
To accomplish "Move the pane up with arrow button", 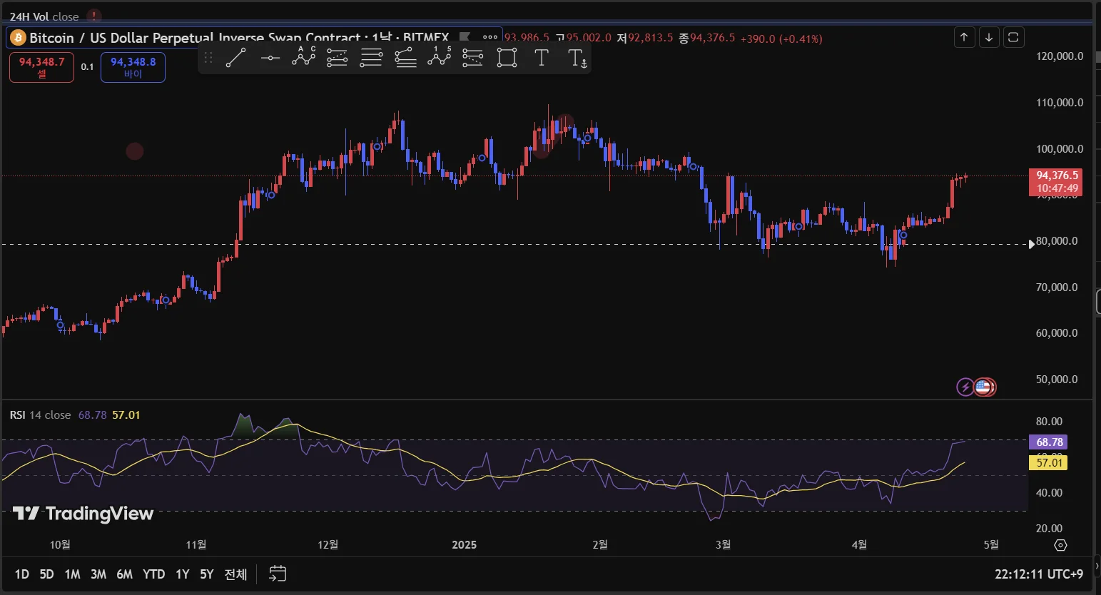I will pyautogui.click(x=964, y=37).
